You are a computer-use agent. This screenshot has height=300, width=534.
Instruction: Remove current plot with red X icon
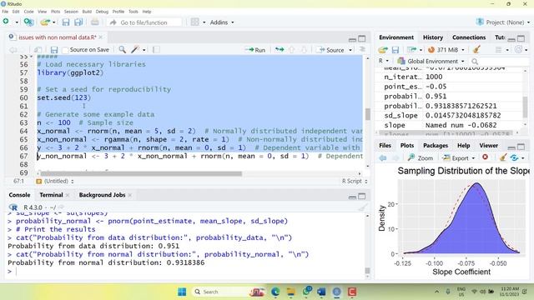[x=485, y=157]
